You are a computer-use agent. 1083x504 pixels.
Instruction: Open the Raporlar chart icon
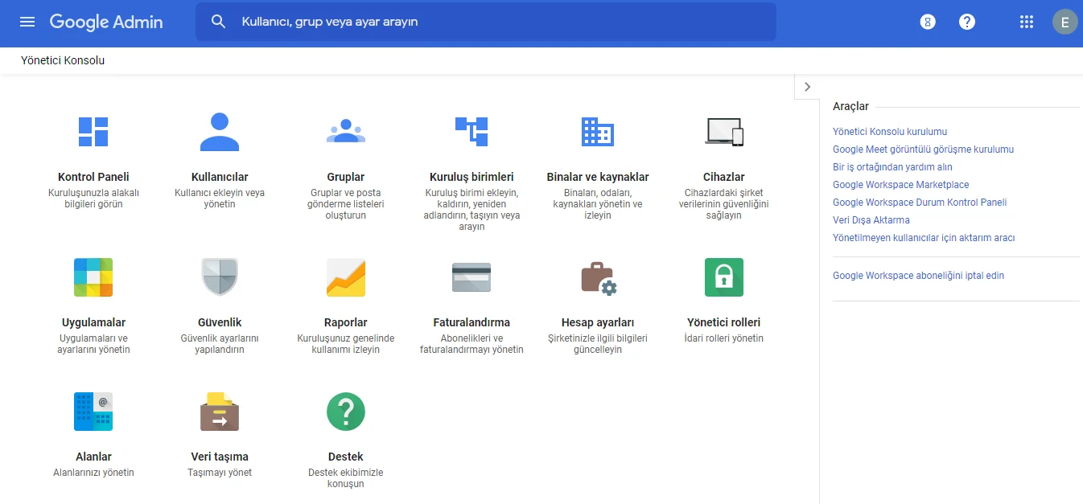coord(346,277)
